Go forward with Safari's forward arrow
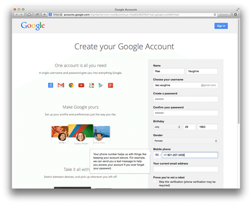The image size is (252, 205). (x=22, y=15)
